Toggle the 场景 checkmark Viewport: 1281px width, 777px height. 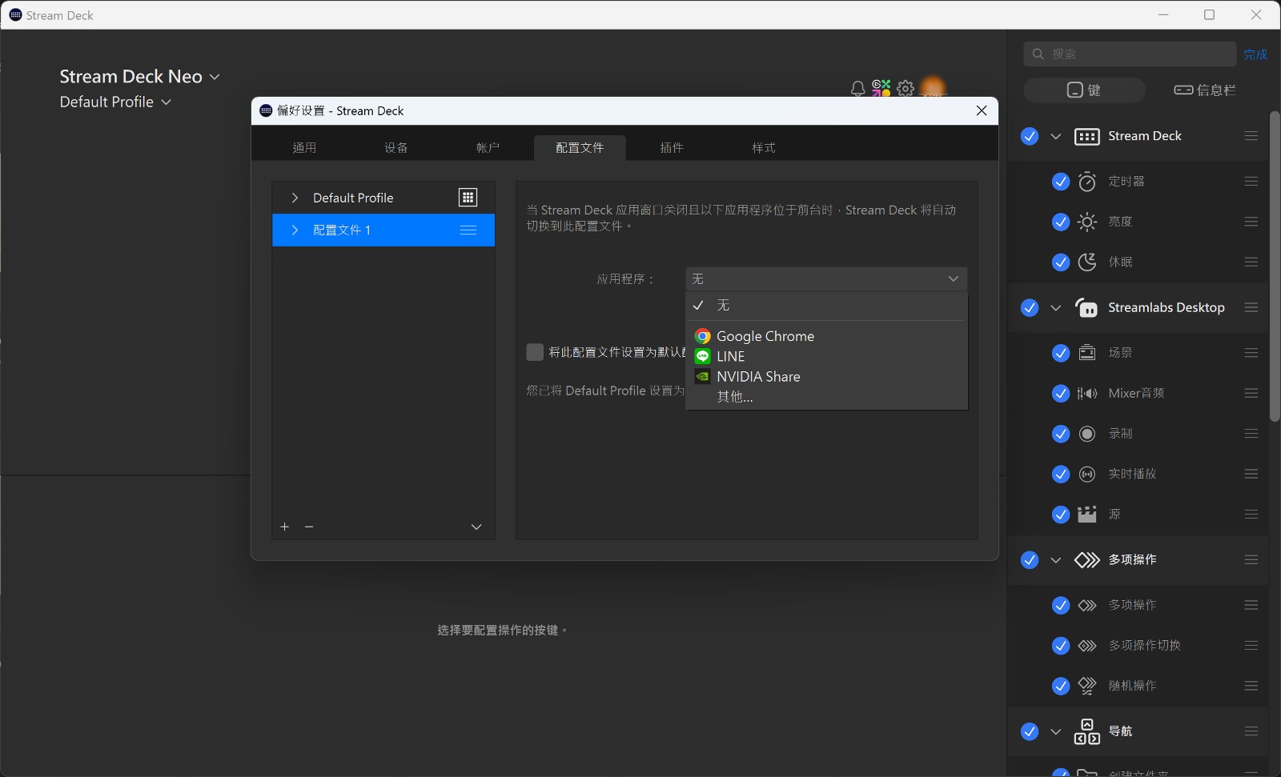1061,353
